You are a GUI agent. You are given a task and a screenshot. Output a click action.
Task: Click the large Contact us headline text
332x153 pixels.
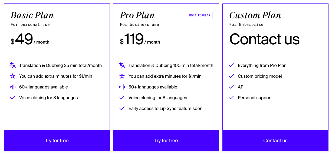[265, 39]
